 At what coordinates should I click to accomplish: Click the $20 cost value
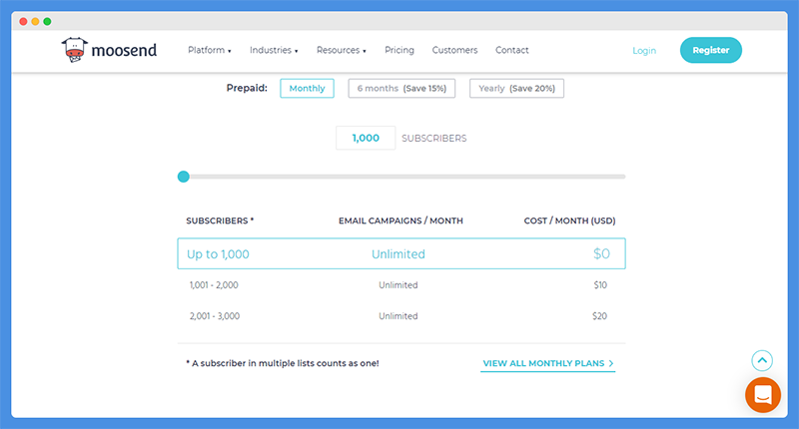click(x=600, y=316)
